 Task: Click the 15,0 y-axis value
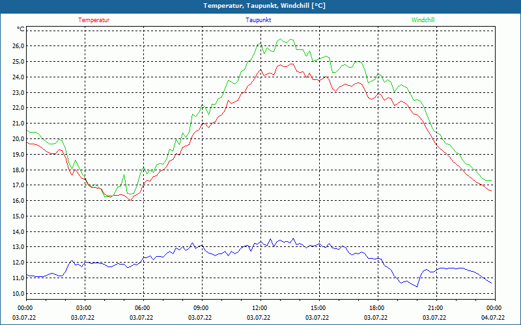pyautogui.click(x=19, y=216)
